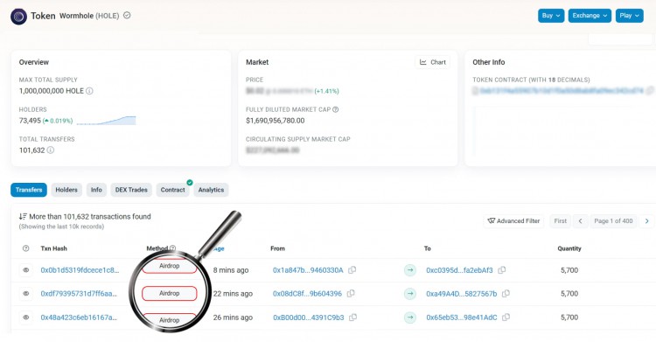Go to the next transactions page arrow
The image size is (656, 342).
click(x=646, y=221)
